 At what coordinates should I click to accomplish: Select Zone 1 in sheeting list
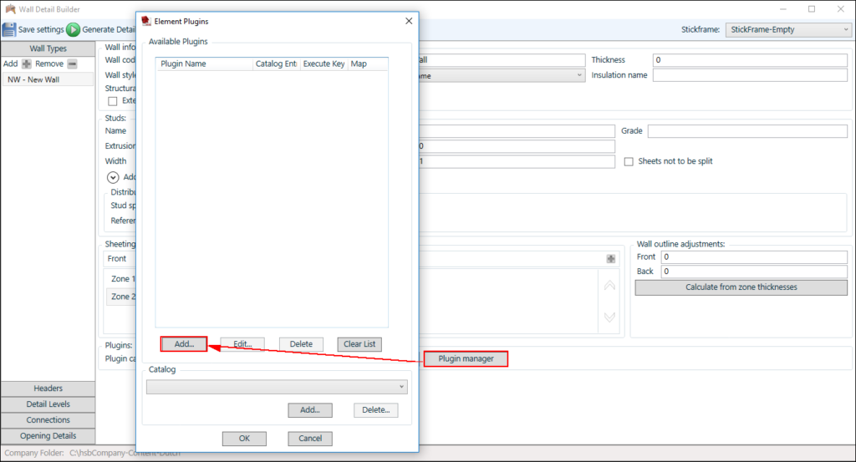click(122, 279)
